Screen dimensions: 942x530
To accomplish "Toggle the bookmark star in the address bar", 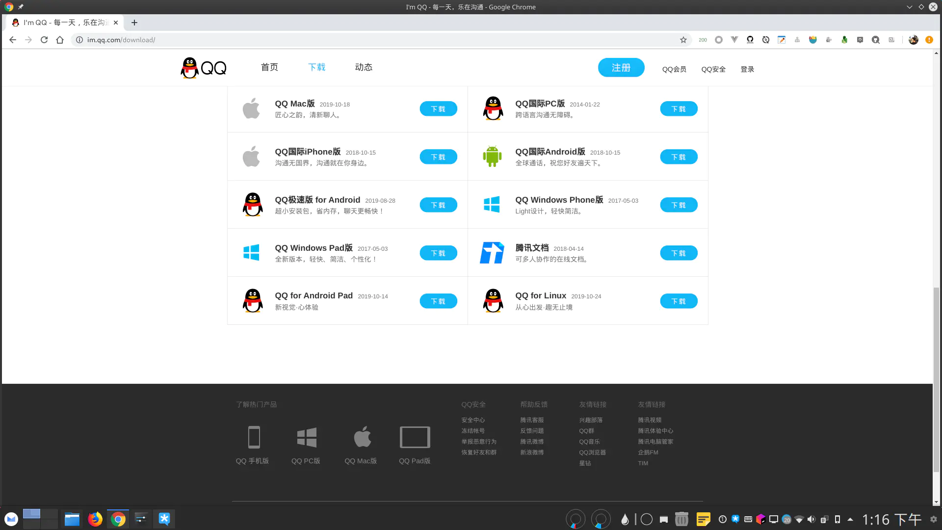I will [x=682, y=40].
